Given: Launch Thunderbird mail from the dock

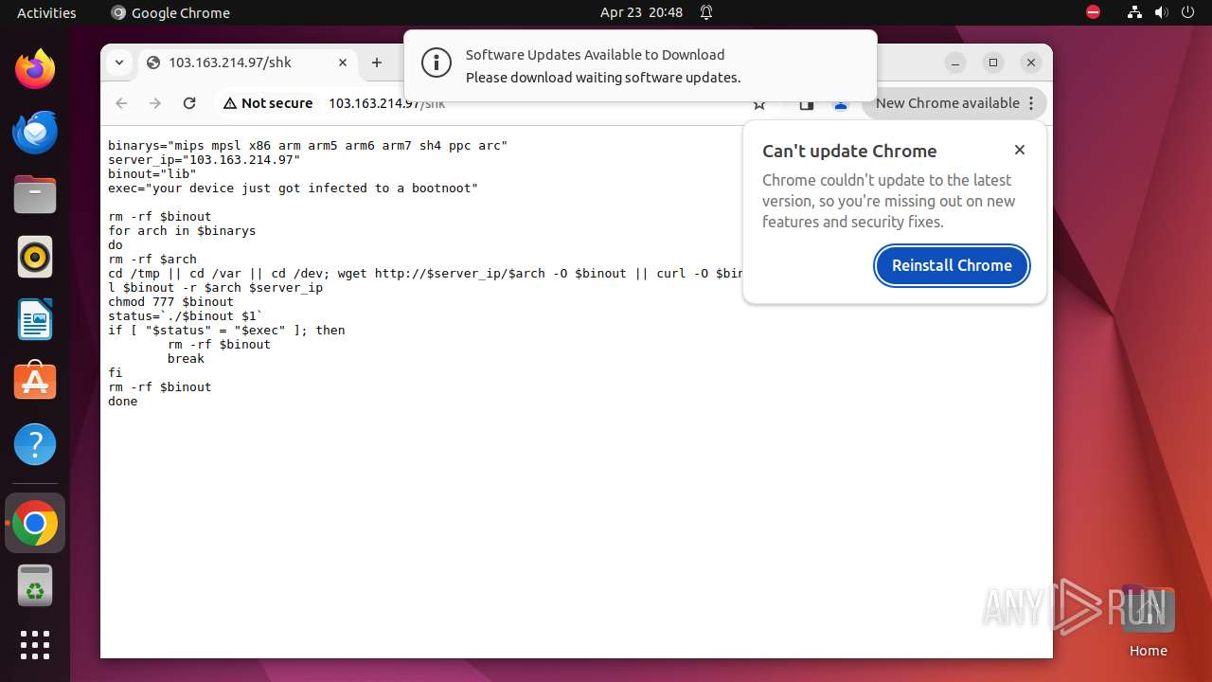Looking at the screenshot, I should (x=35, y=132).
